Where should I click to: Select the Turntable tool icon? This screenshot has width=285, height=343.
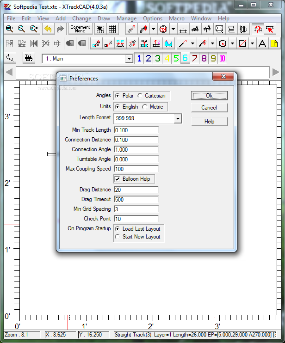tap(243, 29)
